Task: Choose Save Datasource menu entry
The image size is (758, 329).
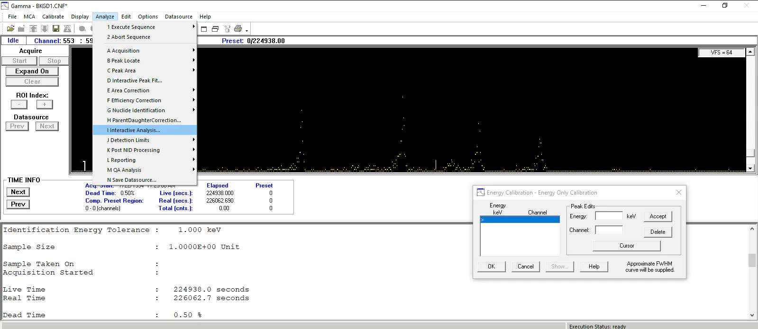Action: [145, 180]
